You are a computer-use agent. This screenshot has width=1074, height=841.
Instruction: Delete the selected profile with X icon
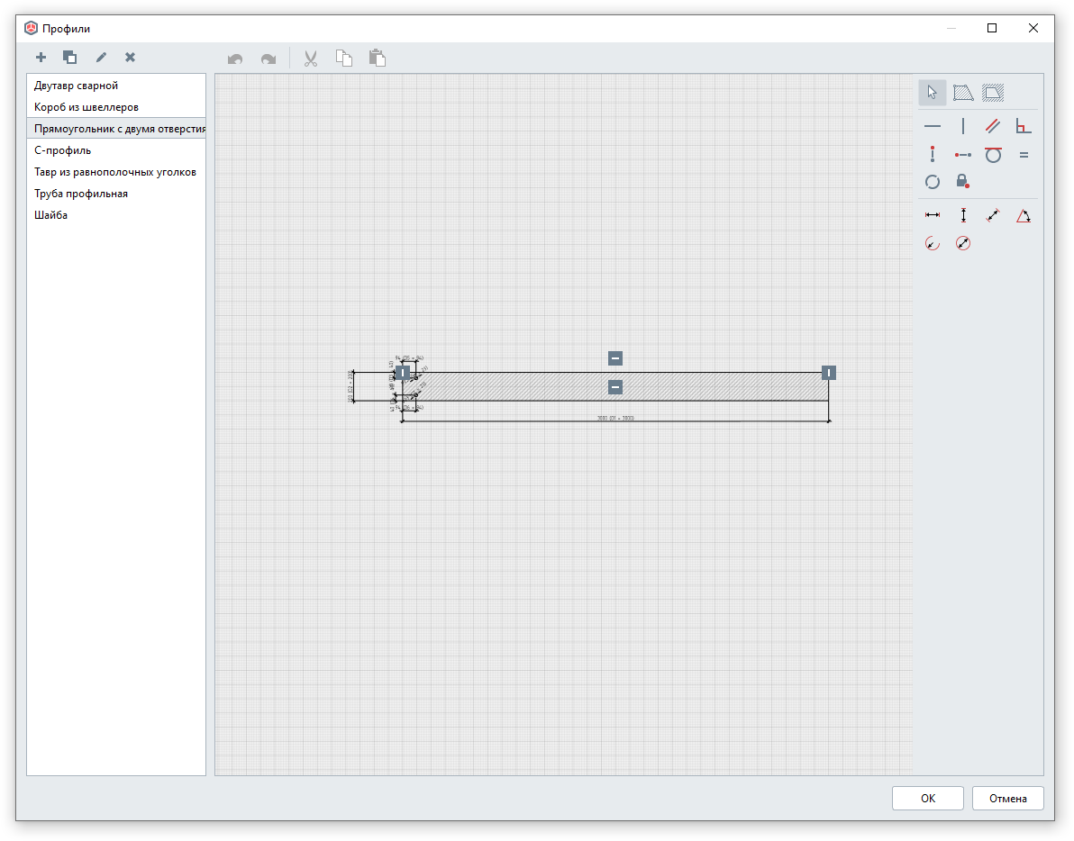(x=130, y=58)
